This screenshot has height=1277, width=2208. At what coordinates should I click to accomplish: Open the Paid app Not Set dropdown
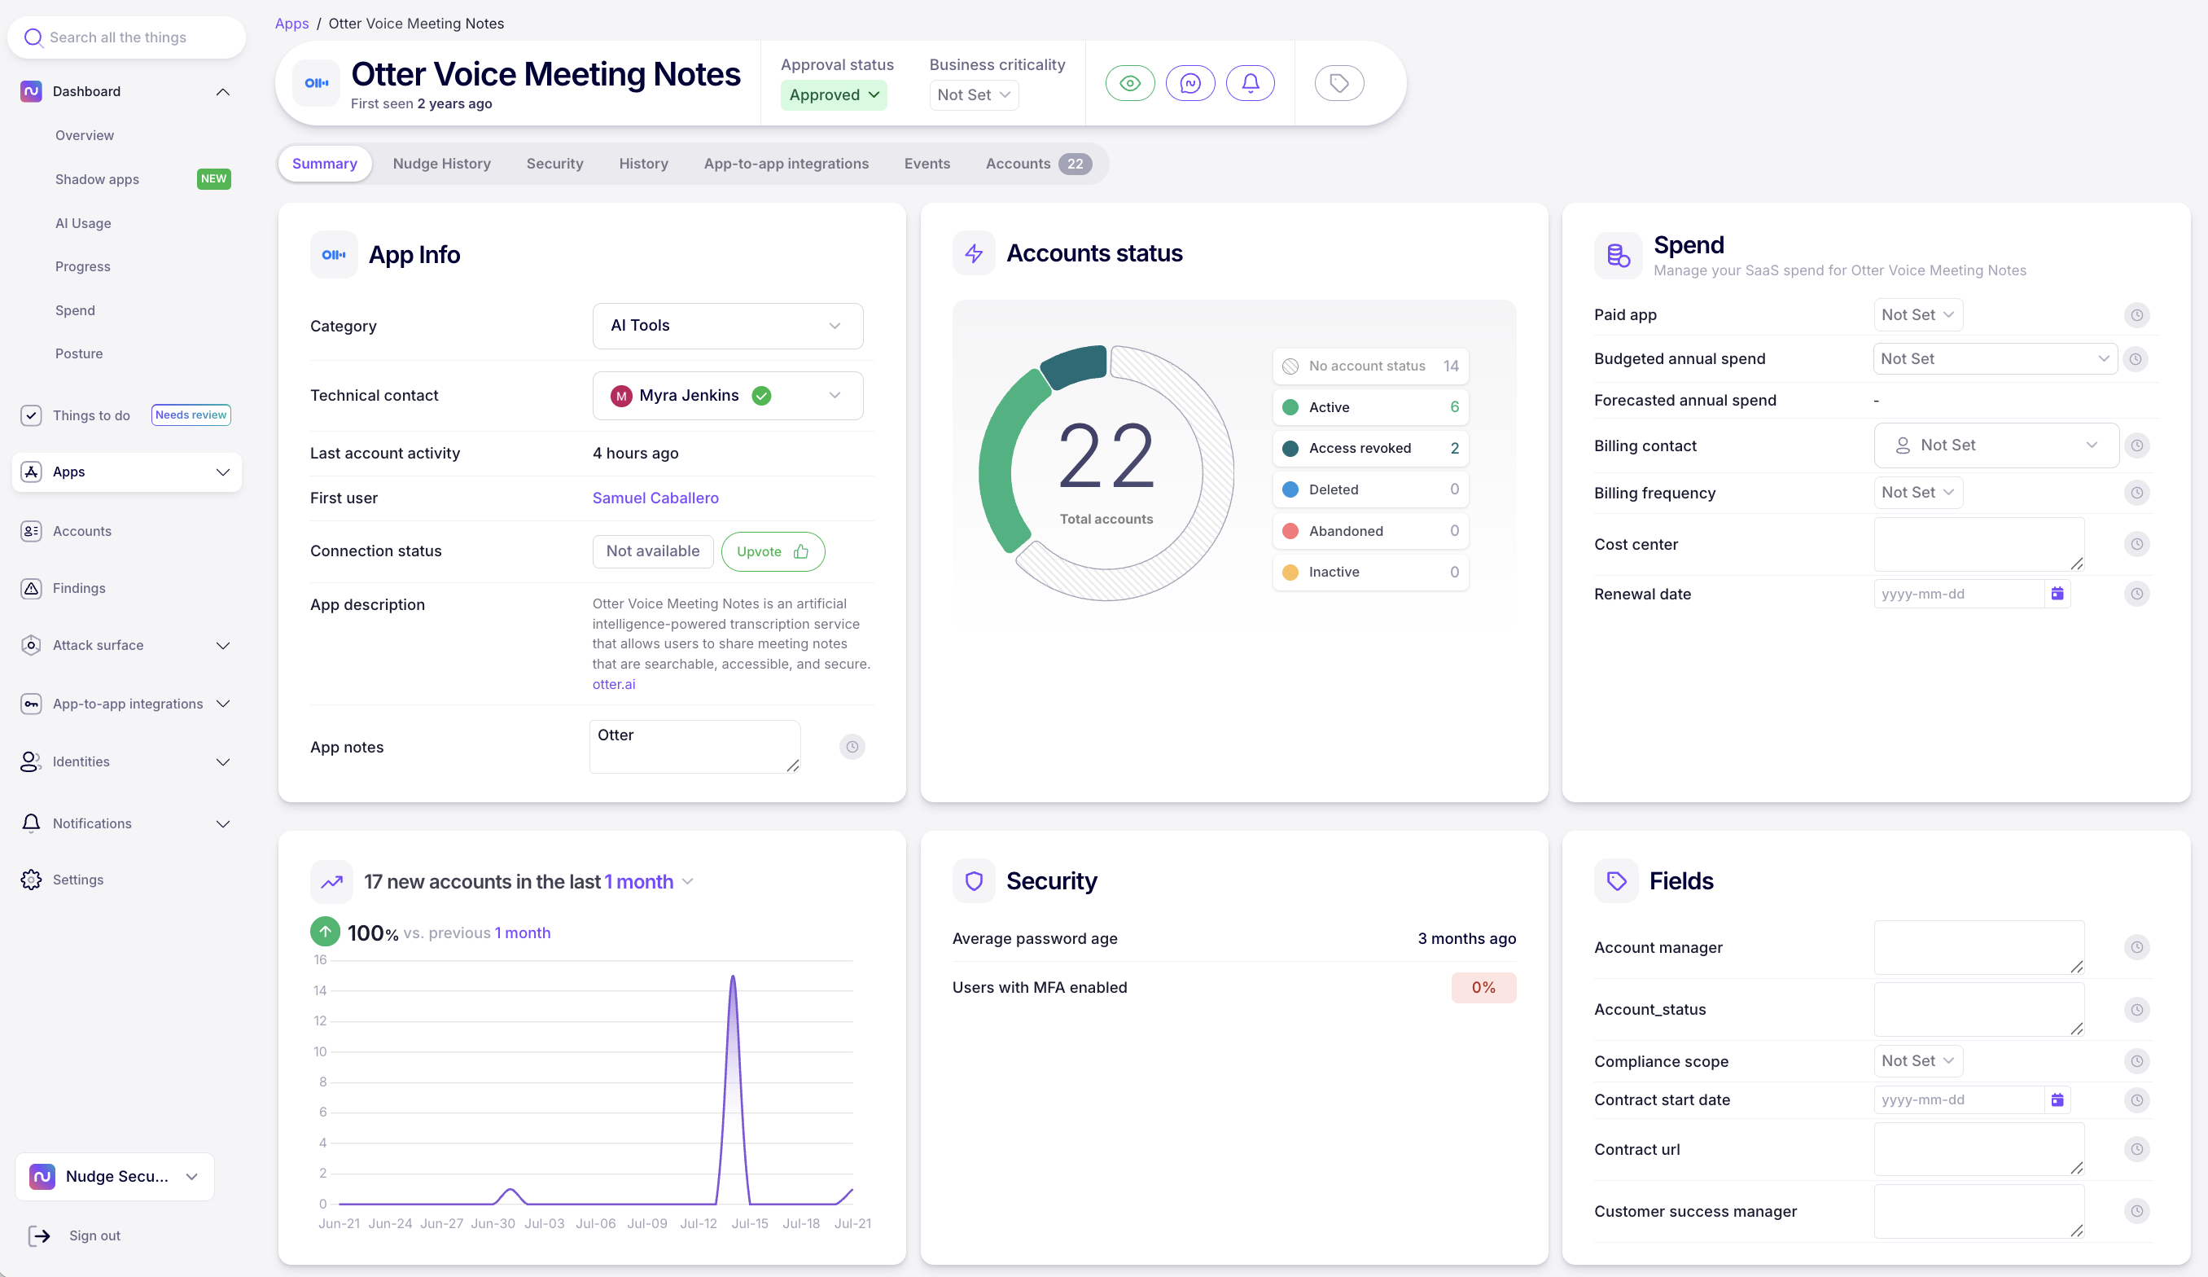click(x=1918, y=314)
